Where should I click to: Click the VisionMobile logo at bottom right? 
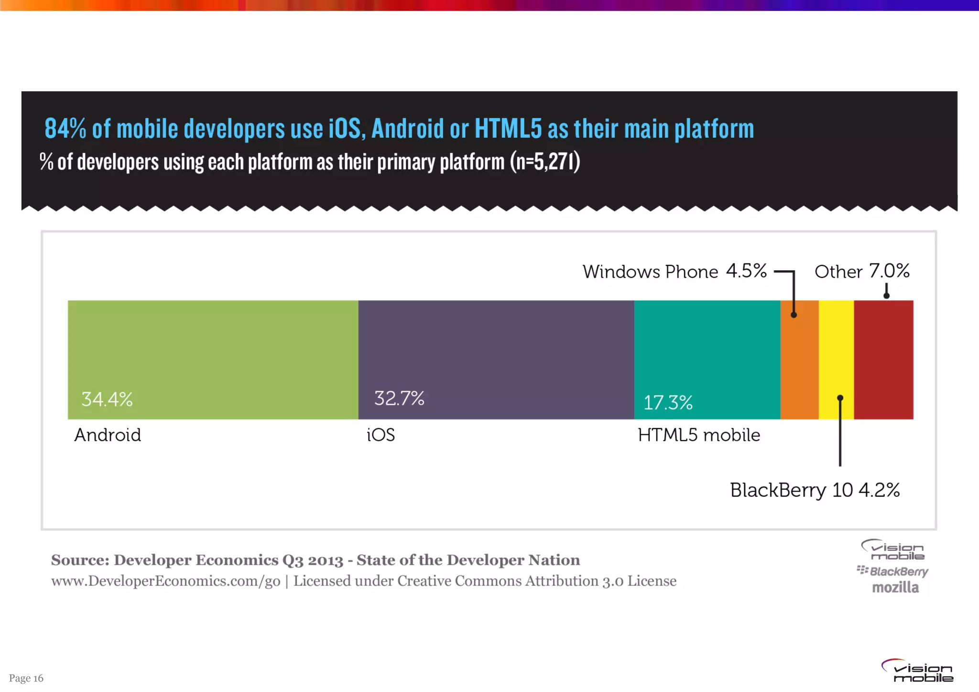(917, 670)
